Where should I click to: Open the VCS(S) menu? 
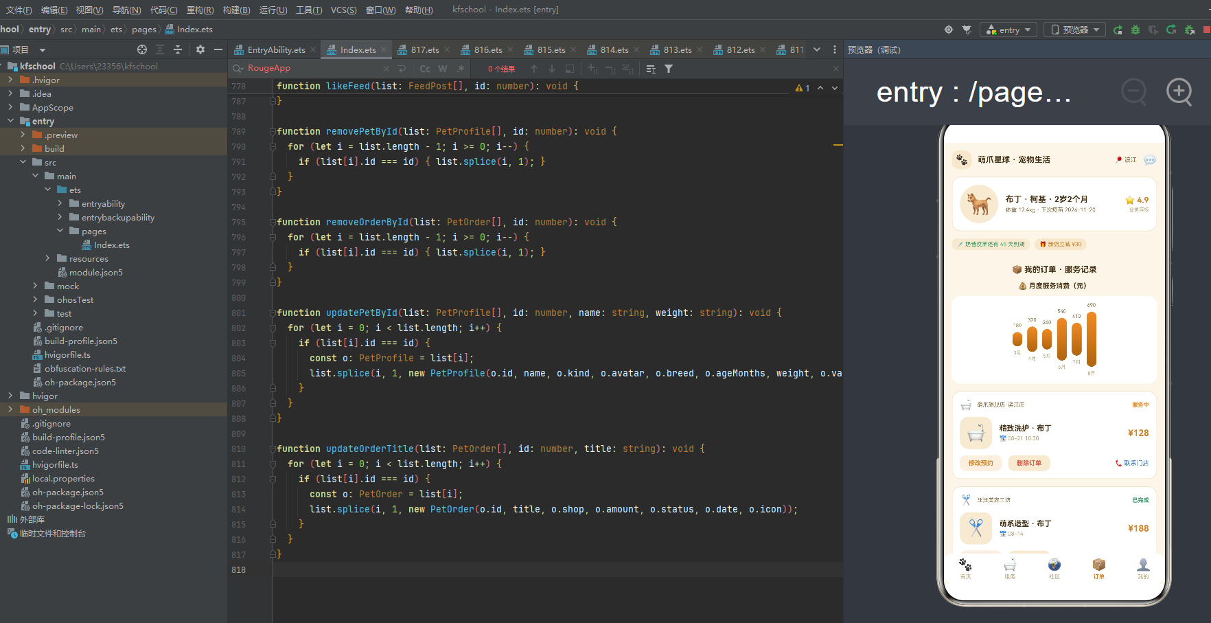pos(343,10)
